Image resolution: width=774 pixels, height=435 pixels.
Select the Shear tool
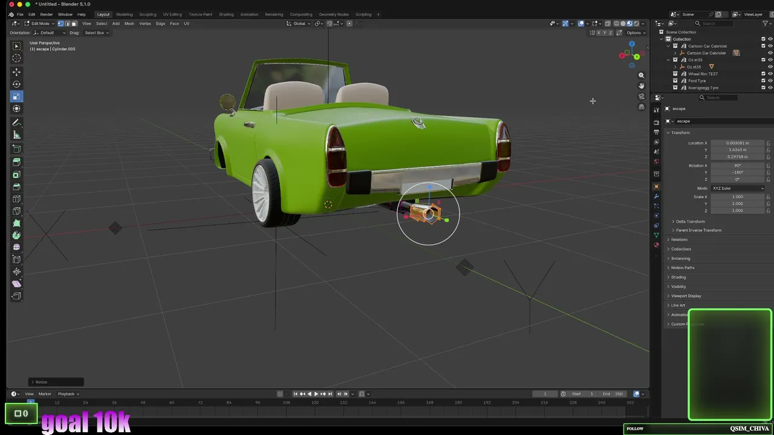(x=16, y=284)
